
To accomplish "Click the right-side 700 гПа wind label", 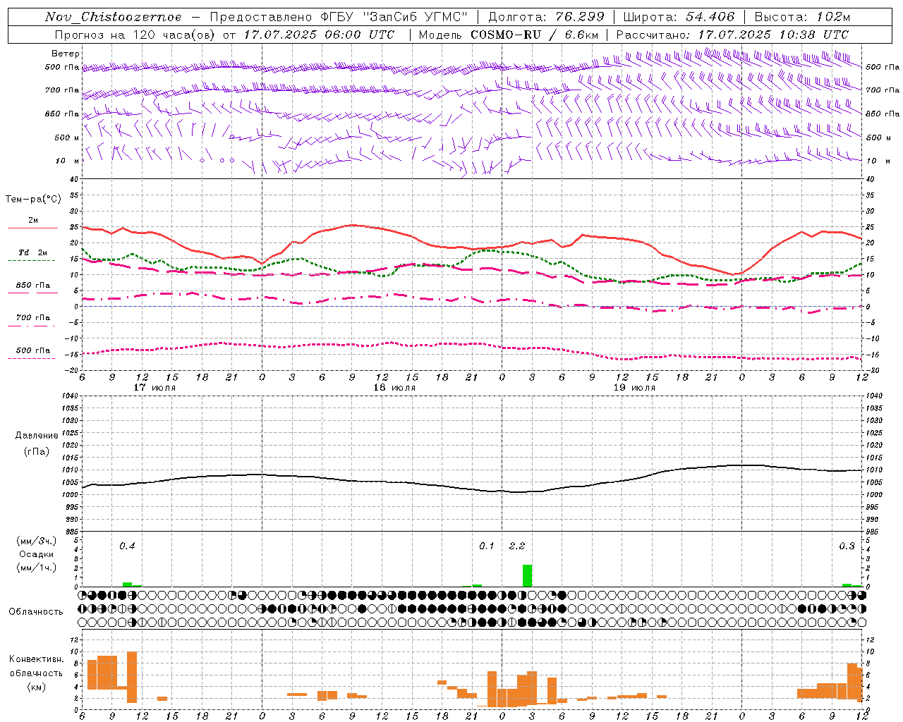I will click(x=883, y=90).
